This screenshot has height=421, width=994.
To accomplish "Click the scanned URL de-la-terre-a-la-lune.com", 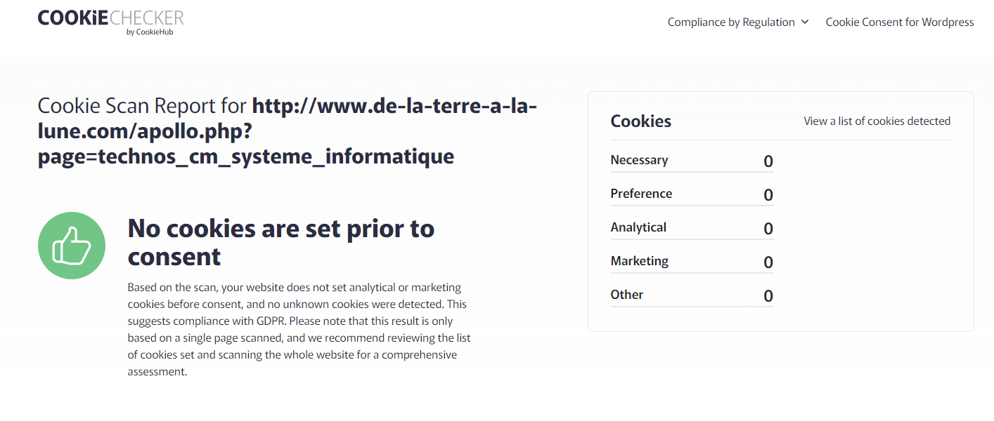I will point(287,131).
